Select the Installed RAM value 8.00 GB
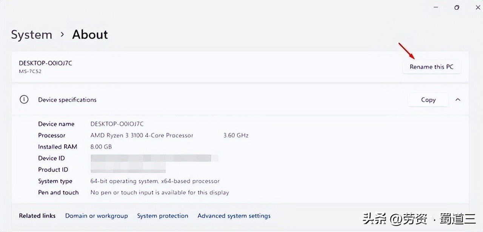 [x=101, y=147]
